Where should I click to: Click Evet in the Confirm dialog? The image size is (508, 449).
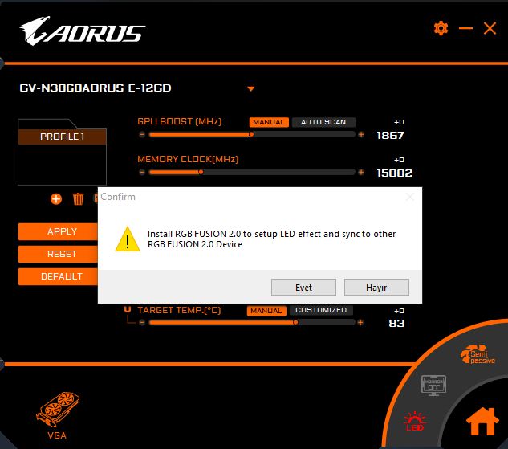pos(303,288)
